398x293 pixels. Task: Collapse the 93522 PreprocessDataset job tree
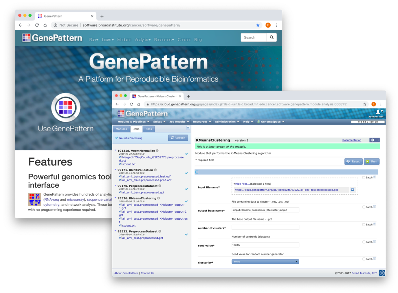115,231
